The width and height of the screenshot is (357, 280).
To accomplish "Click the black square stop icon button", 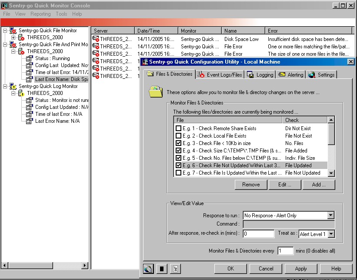I will click(x=161, y=269).
